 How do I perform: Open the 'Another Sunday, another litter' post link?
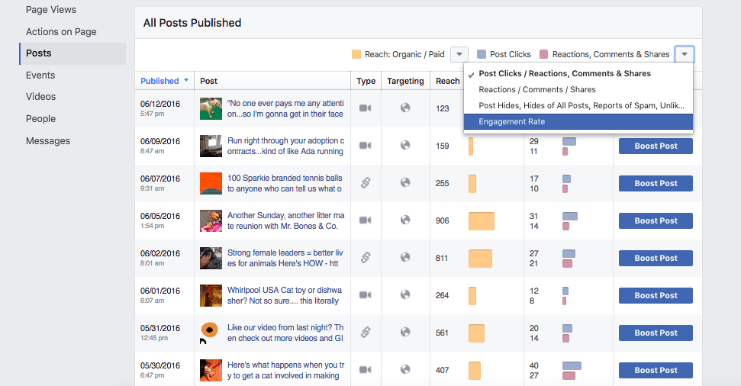(285, 220)
